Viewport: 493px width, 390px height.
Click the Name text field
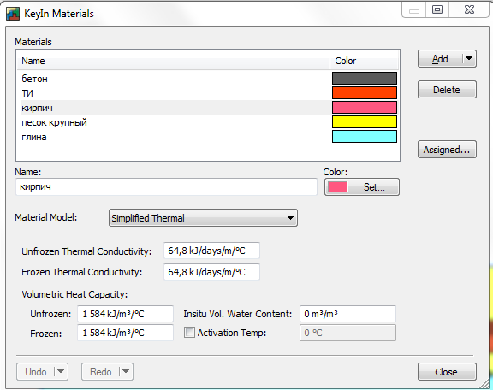click(x=166, y=187)
